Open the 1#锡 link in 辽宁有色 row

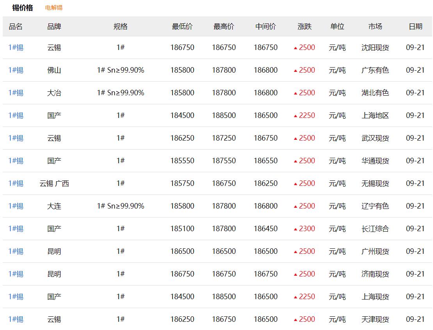pyautogui.click(x=16, y=206)
